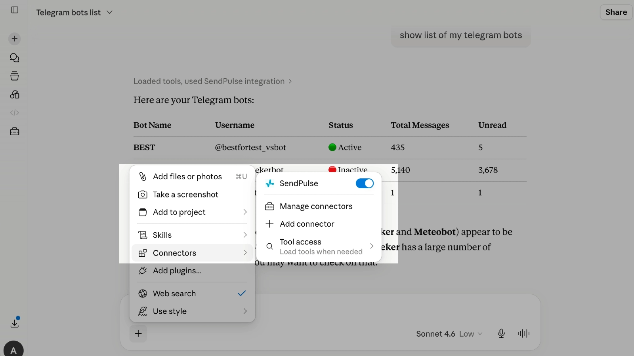Viewport: 634px width, 356px height.
Task: Open the Sonnet 4.6 model selector
Action: [449, 334]
